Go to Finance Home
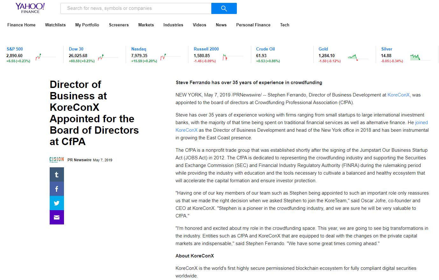Image resolution: width=439 pixels, height=280 pixels. 21,25
